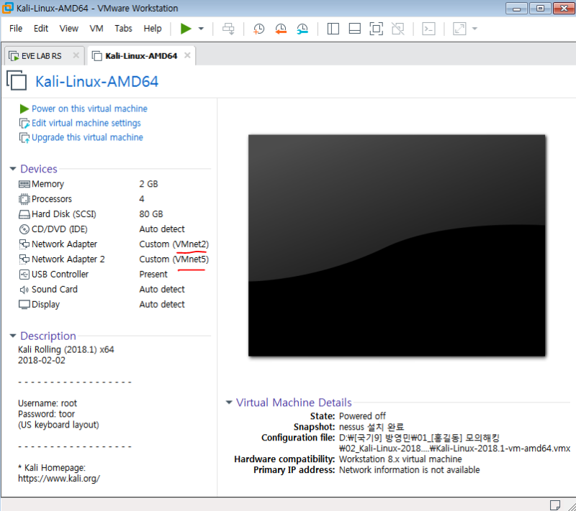This screenshot has height=511, width=576.
Task: Close the Kali-Linux-AMD64 tab
Action: coord(187,55)
